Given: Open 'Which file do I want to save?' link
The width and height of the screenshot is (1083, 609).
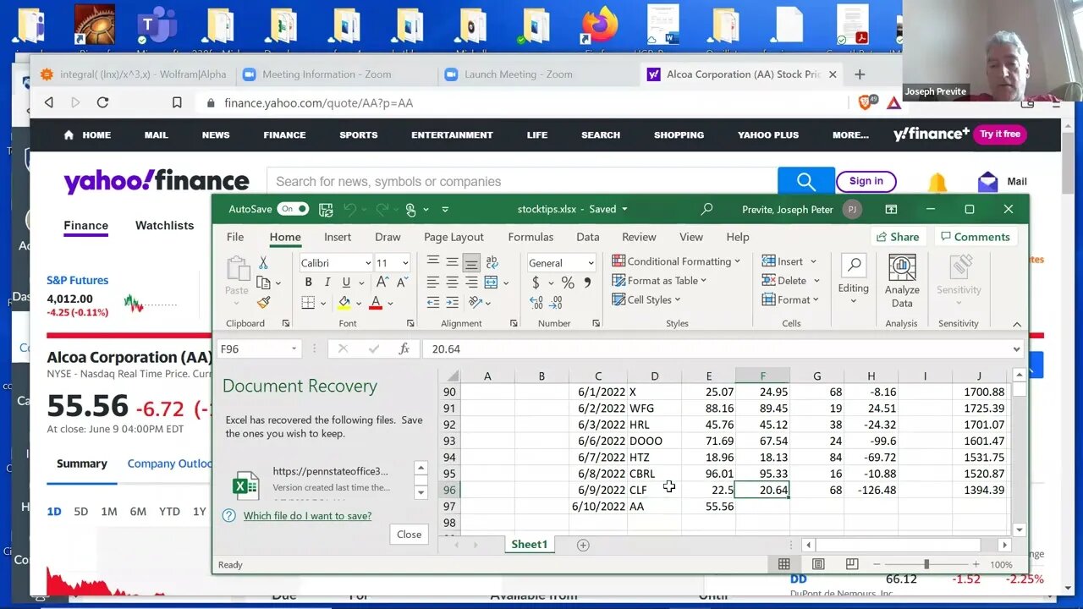Looking at the screenshot, I should 307,516.
